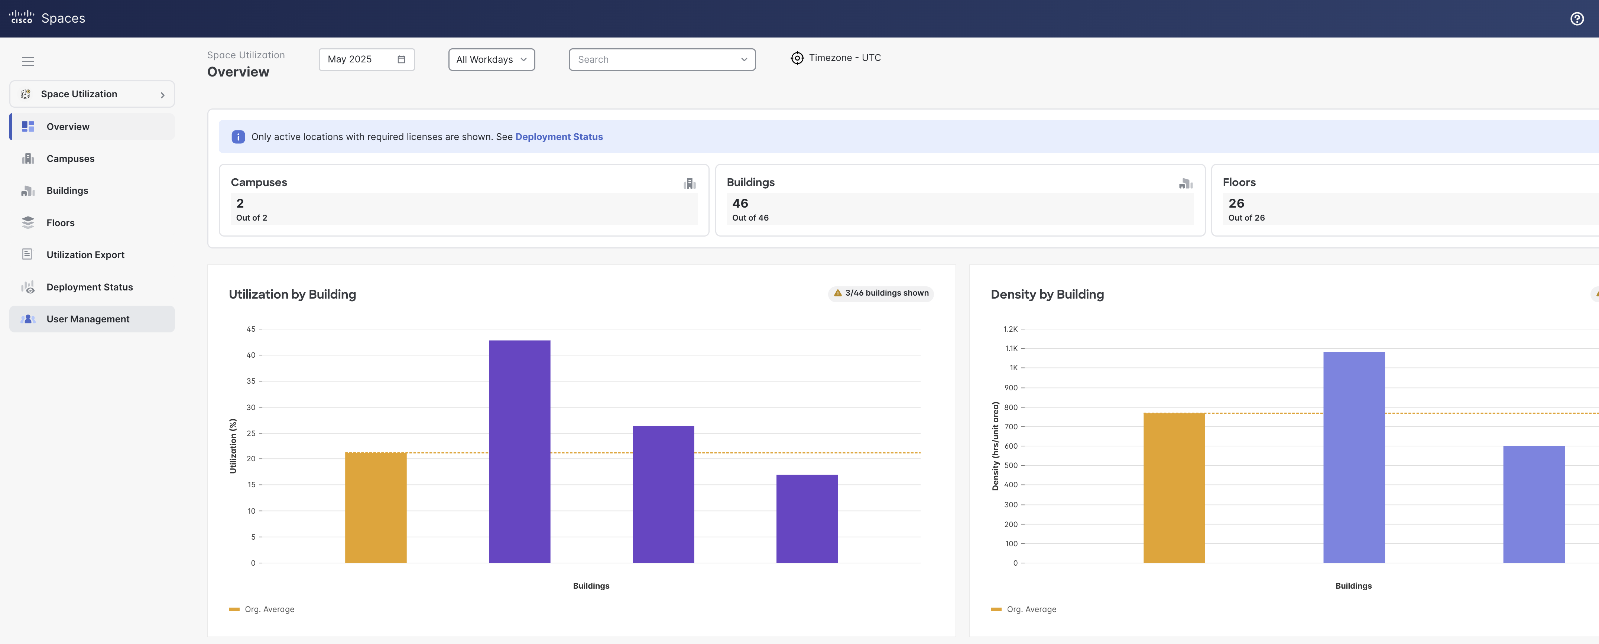The height and width of the screenshot is (644, 1599).
Task: Open the Search location dropdown
Action: pyautogui.click(x=661, y=59)
